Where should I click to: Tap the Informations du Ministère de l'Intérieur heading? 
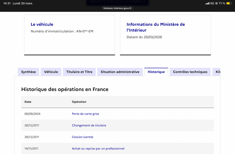pyautogui.click(x=156, y=27)
